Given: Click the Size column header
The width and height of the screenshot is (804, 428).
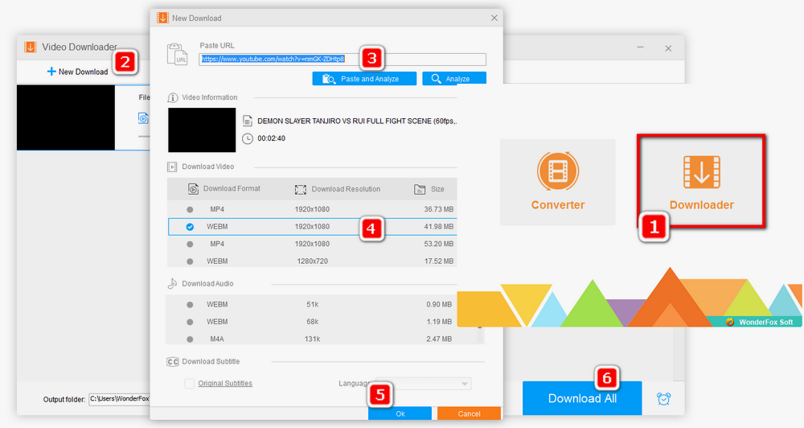Looking at the screenshot, I should [x=429, y=189].
